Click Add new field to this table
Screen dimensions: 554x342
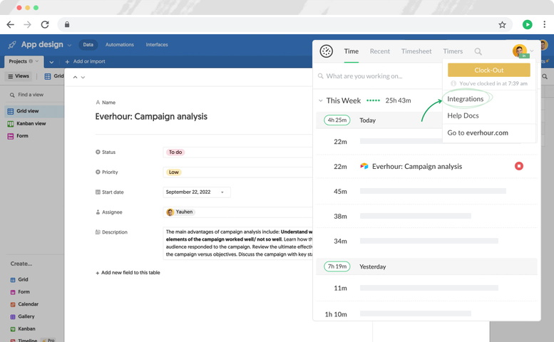[x=128, y=272]
